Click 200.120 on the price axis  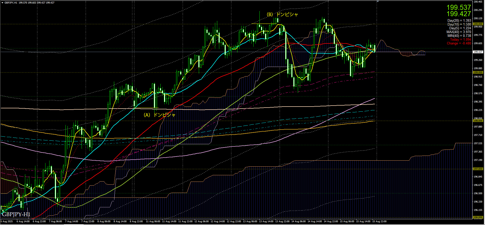[x=478, y=18]
